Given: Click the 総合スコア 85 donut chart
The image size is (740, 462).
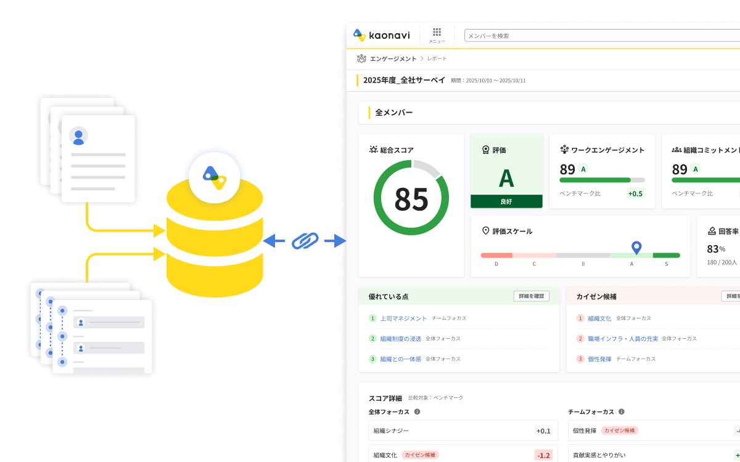Looking at the screenshot, I should (411, 198).
